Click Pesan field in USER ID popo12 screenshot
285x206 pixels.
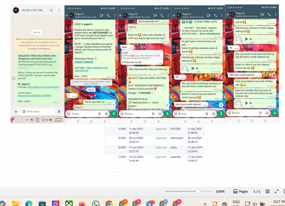coord(87,114)
